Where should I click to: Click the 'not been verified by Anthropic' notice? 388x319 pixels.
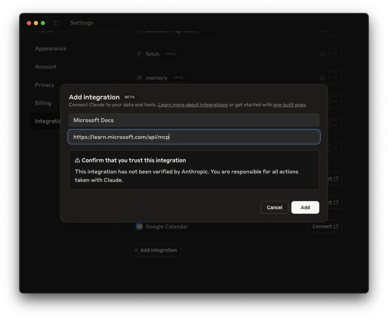pyautogui.click(x=186, y=176)
